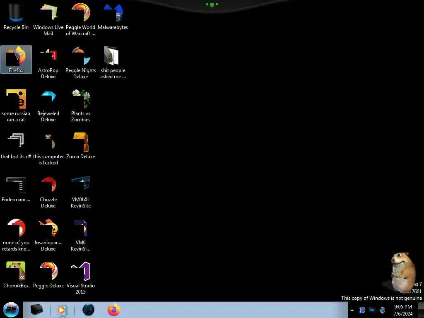Click the black box taskbar icon
This screenshot has height=318, width=424.
[x=37, y=310]
